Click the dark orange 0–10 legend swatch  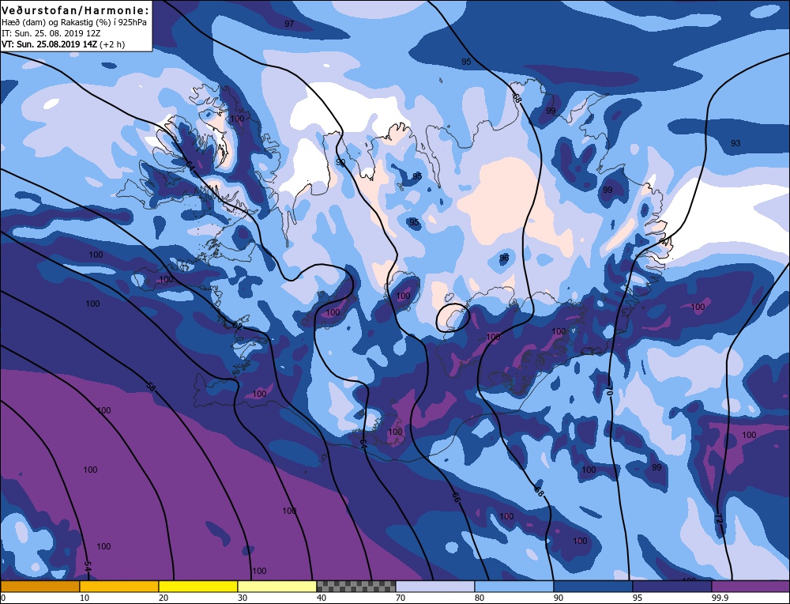click(x=39, y=586)
